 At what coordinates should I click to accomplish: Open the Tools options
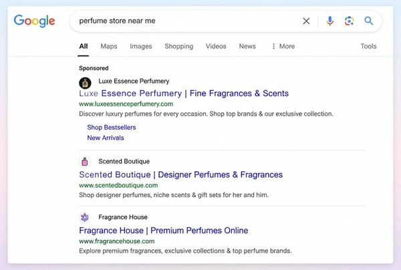click(x=368, y=46)
